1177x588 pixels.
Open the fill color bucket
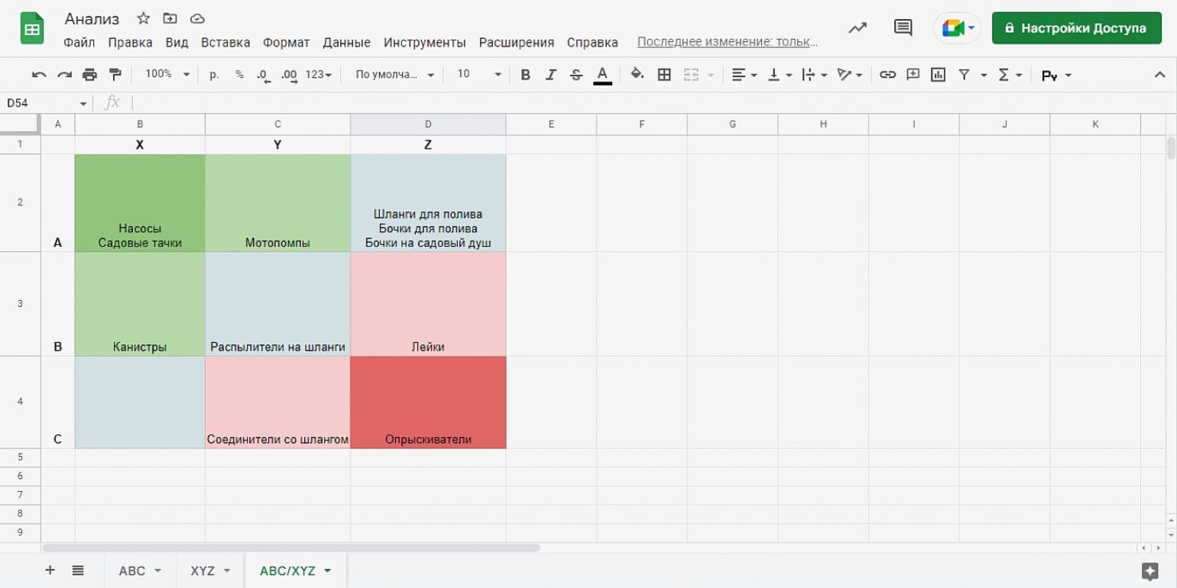click(x=637, y=75)
